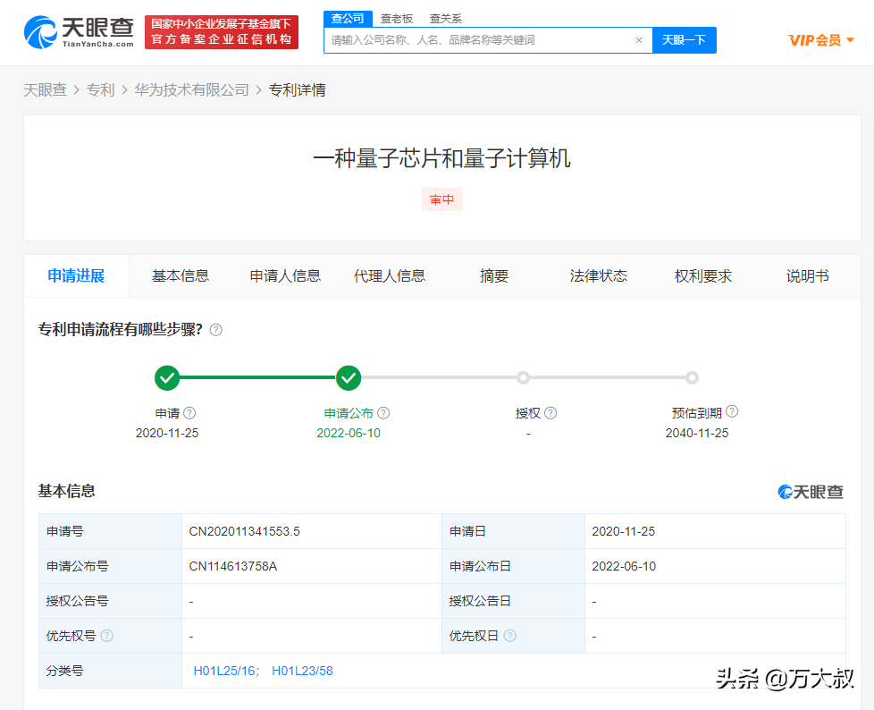Open help icon next to 申请 step

(189, 413)
